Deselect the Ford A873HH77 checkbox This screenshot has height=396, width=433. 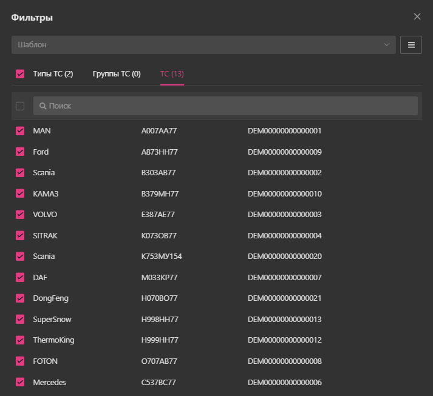point(20,152)
